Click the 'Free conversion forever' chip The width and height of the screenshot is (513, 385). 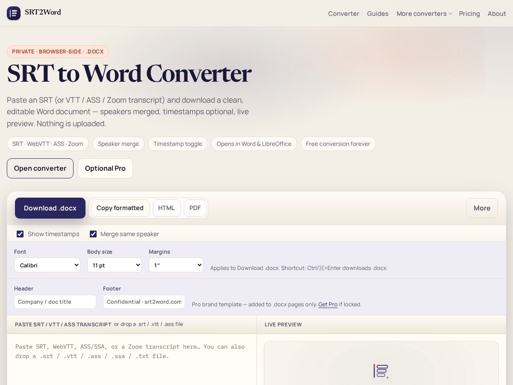tap(338, 144)
